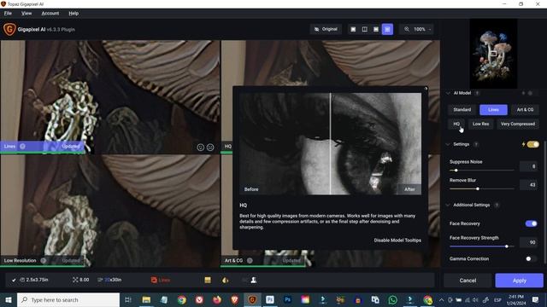Click the Suppress Noise value field
This screenshot has height=307, width=547.
click(x=528, y=166)
